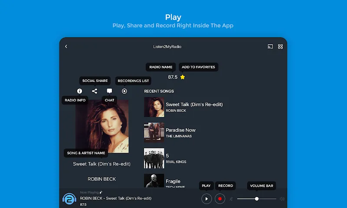The image size is (347, 208).
Task: Click the large Robin Beck album artwork
Action: [102, 126]
